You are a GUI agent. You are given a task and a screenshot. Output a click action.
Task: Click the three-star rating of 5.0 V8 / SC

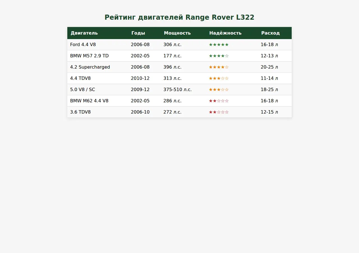tap(219, 89)
